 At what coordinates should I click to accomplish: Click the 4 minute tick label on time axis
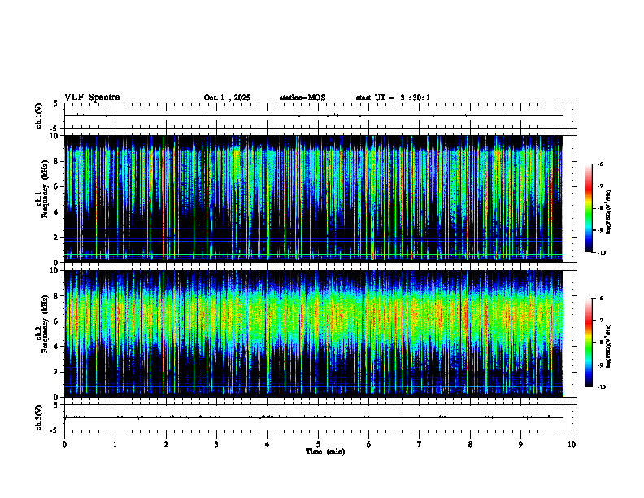268,444
